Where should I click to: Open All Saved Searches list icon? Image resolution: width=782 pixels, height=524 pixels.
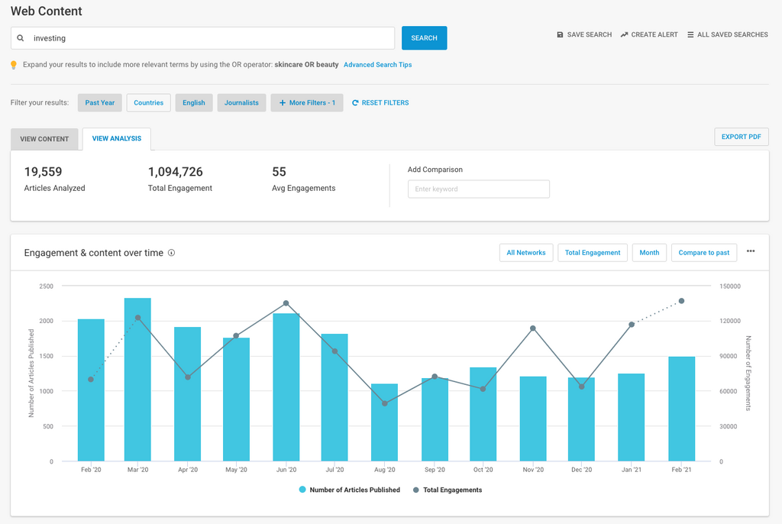click(690, 35)
